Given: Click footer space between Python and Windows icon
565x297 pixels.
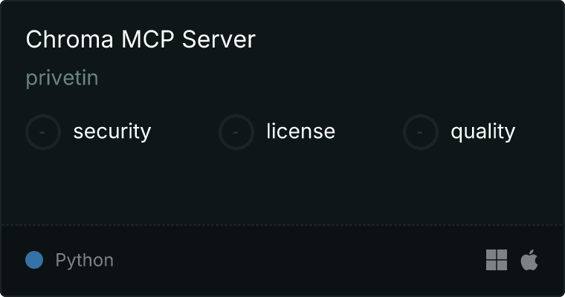Looking at the screenshot, I should 299,260.
